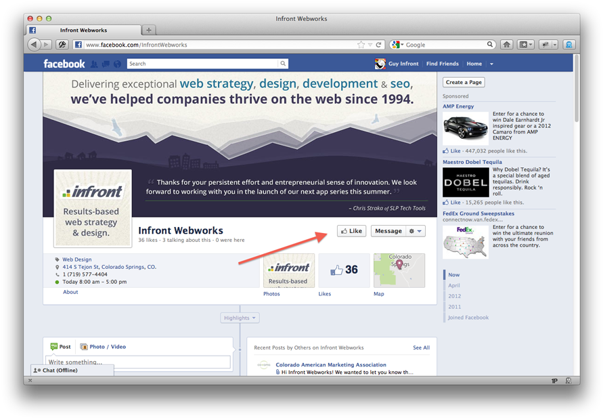Click the browser back arrow
The width and height of the screenshot is (603, 418).
34,45
